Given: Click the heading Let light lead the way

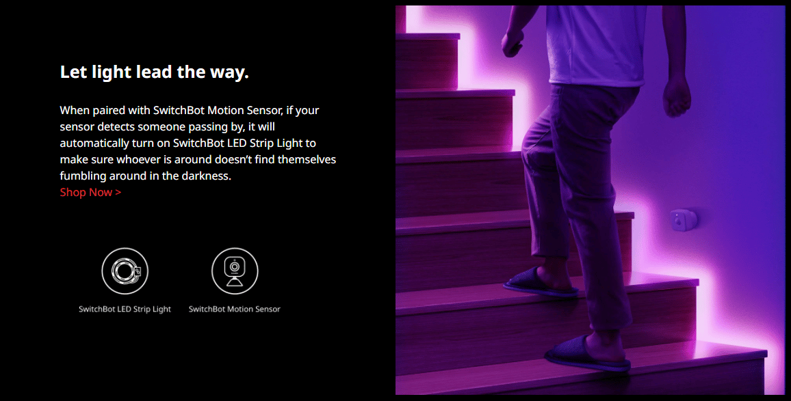Looking at the screenshot, I should (x=155, y=72).
